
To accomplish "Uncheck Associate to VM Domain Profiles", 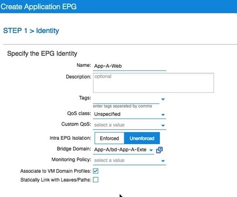I will (x=96, y=171).
